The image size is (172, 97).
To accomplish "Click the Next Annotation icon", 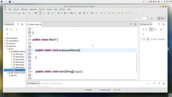I will pos(109,13).
